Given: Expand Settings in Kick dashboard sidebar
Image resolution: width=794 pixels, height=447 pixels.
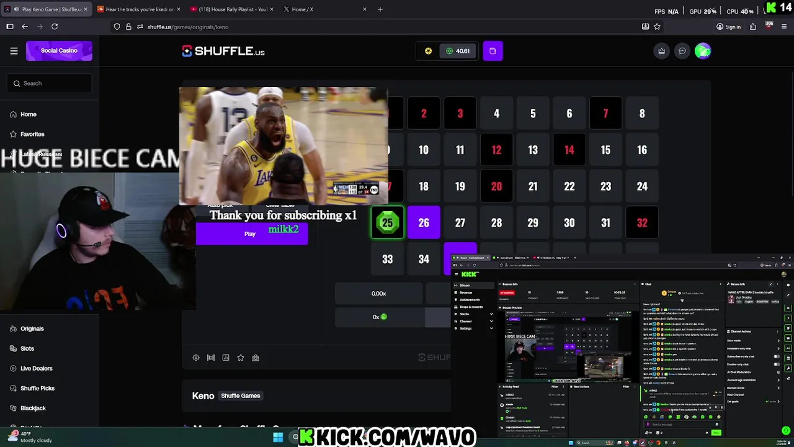Looking at the screenshot, I should pos(475,328).
